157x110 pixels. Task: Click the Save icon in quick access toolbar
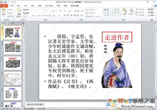(5, 2)
